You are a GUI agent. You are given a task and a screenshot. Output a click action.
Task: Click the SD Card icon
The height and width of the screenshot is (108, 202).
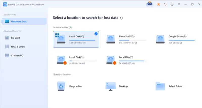[7, 38]
